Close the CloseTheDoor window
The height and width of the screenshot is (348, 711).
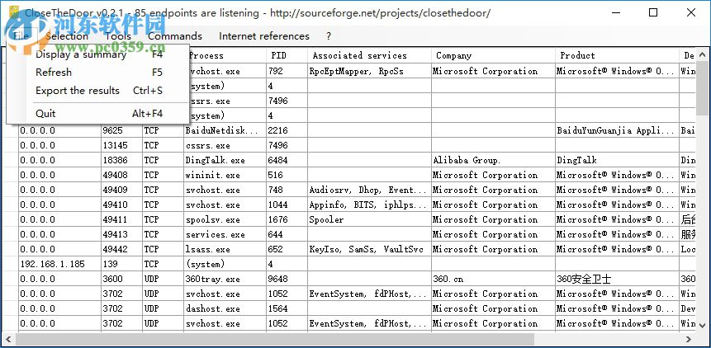[691, 12]
